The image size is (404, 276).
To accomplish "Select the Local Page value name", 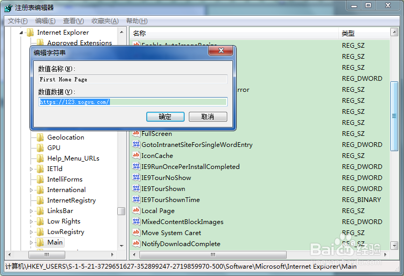I will pos(158,211).
